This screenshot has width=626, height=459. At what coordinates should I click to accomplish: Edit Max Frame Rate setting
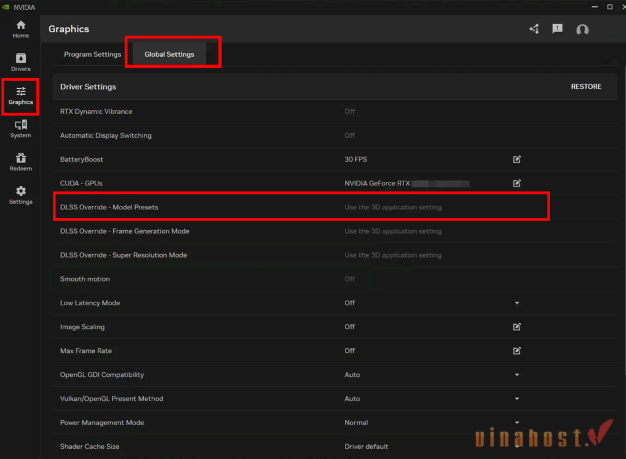click(x=517, y=351)
